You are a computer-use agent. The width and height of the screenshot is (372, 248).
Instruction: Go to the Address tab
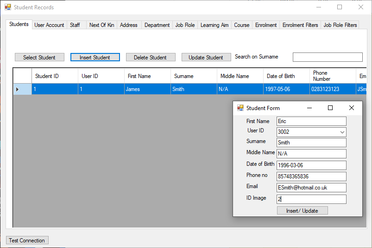pos(129,25)
